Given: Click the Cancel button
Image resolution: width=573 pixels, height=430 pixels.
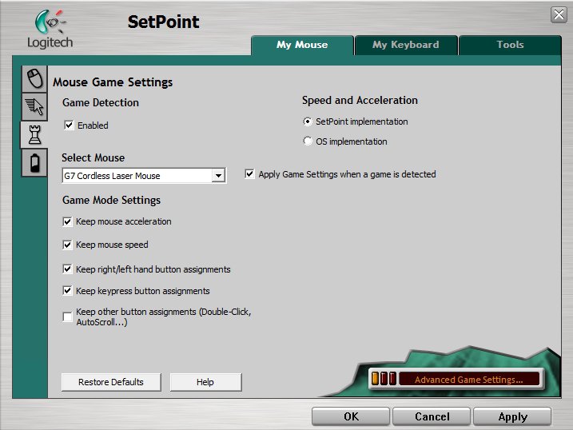Looking at the screenshot, I should pos(432,417).
